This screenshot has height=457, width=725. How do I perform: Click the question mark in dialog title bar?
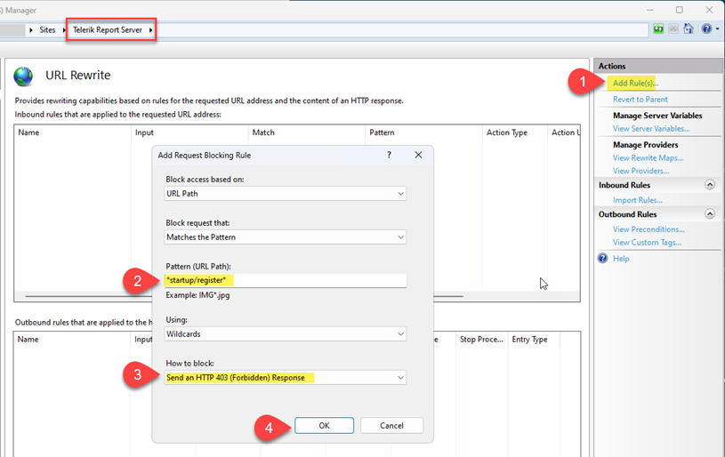389,155
